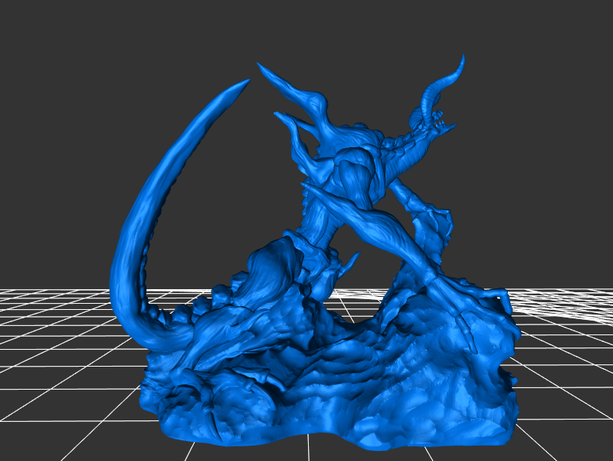
Task: Click the tallest back spike's pointed tip
Action: (x=261, y=67)
